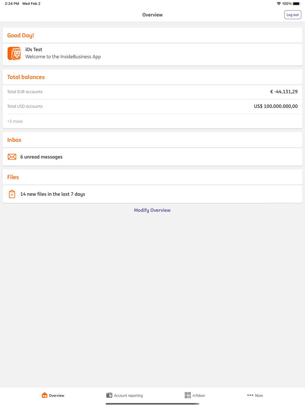Tap the € -44.131,29 balance value
The width and height of the screenshot is (305, 407).
click(x=284, y=92)
